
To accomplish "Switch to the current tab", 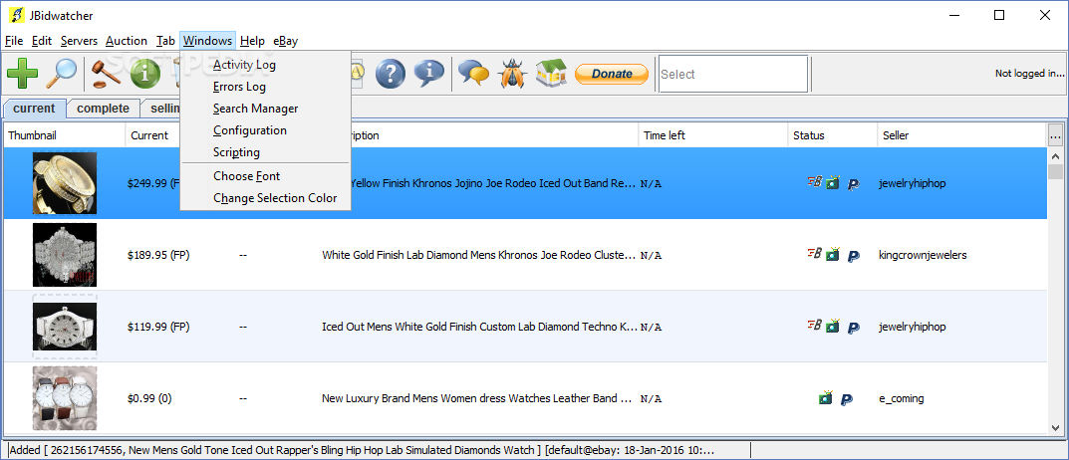I will click(x=34, y=109).
